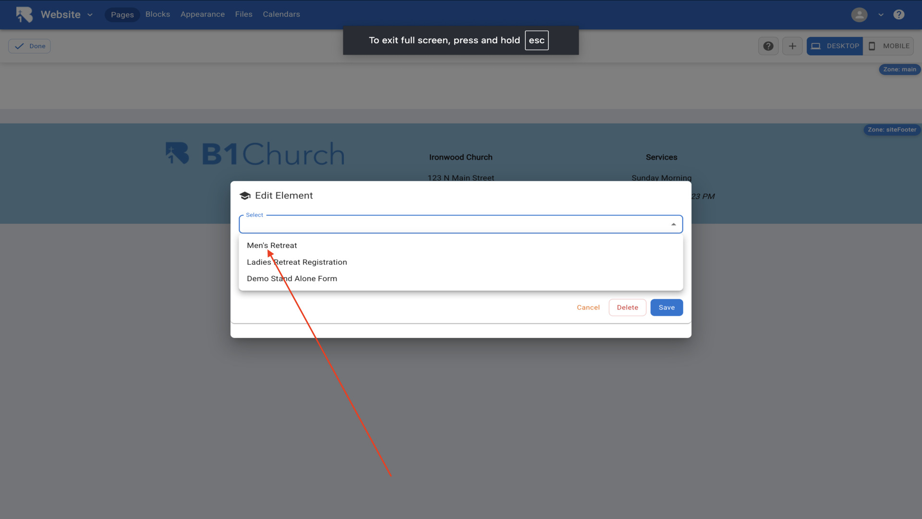
Task: Switch to MOBILE preview mode
Action: coord(888,46)
